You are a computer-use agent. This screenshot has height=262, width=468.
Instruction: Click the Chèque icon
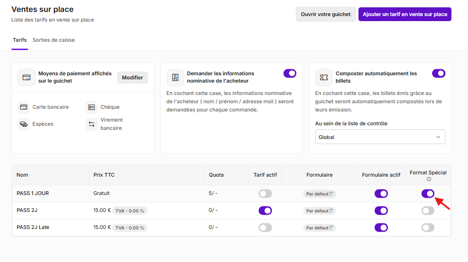[x=92, y=107]
